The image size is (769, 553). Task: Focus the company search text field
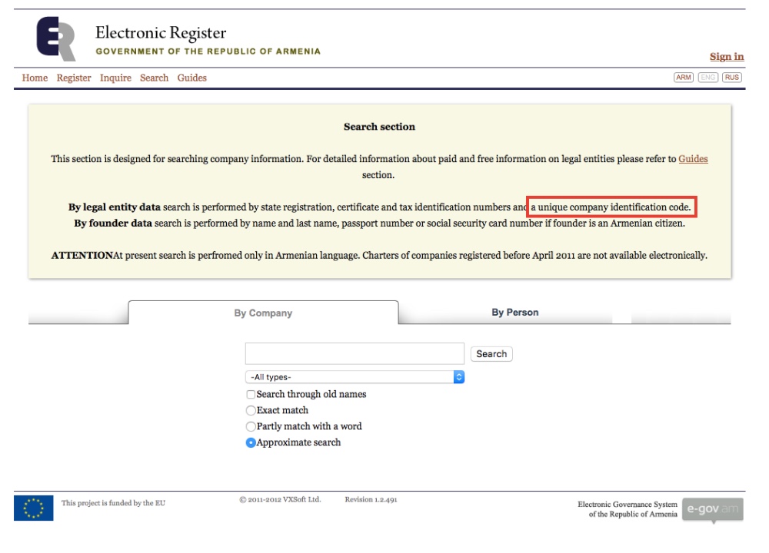click(x=355, y=353)
